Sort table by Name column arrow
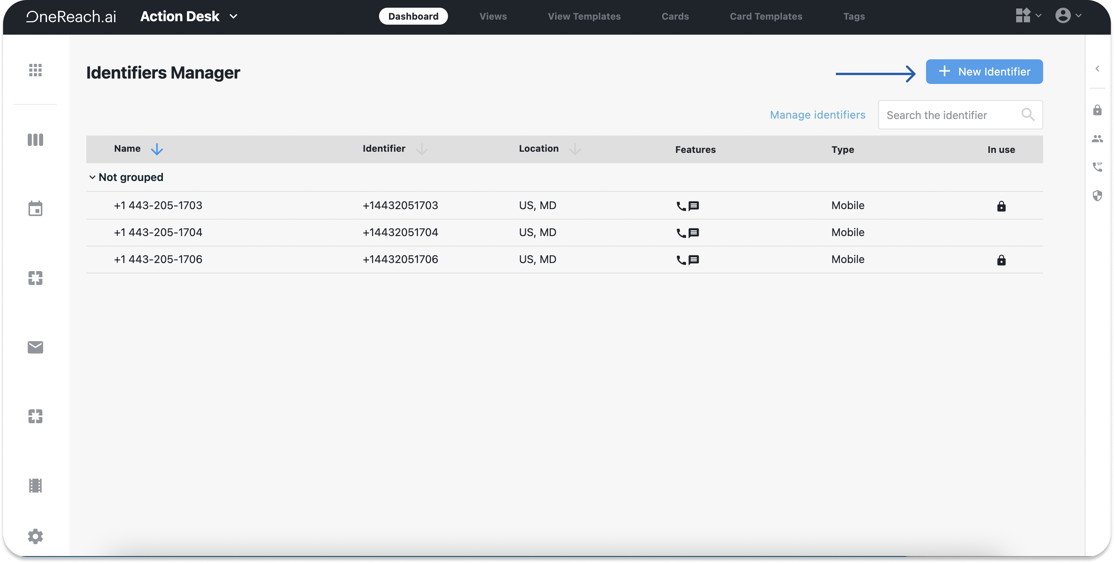Screen dimensions: 1114x563 coord(156,149)
